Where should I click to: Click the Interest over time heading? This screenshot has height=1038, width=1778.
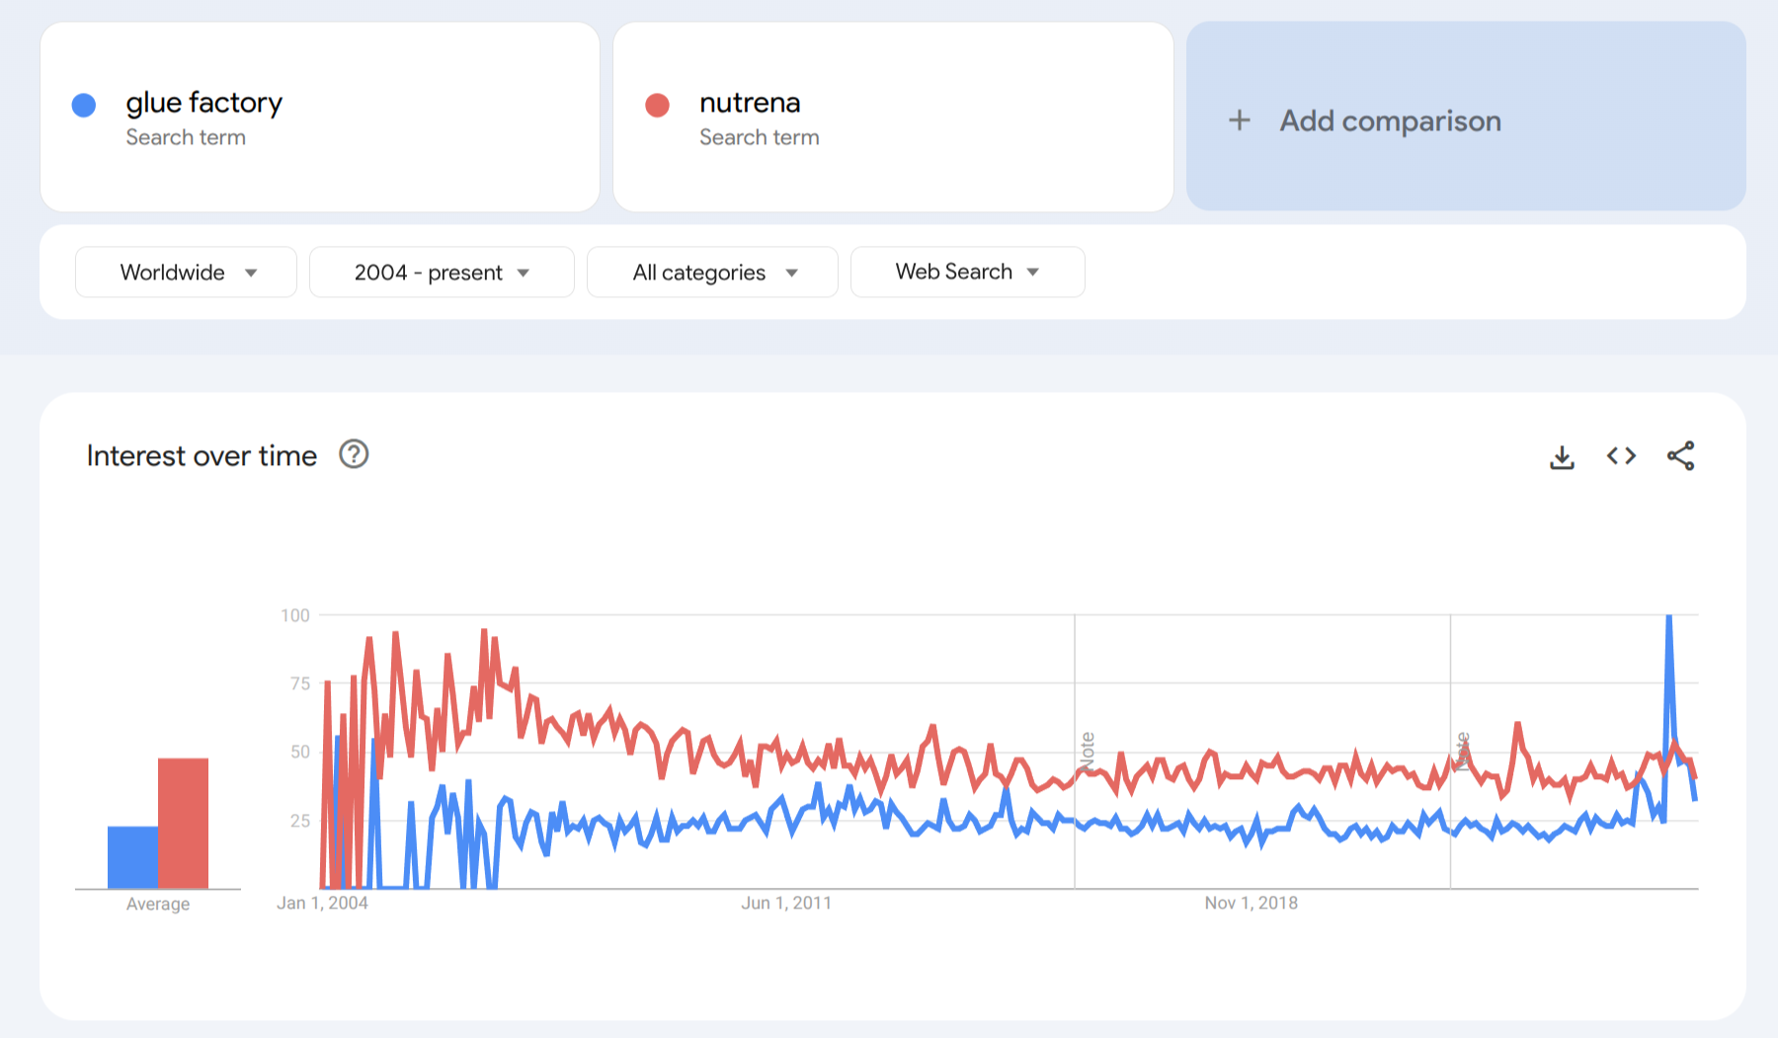pos(202,456)
